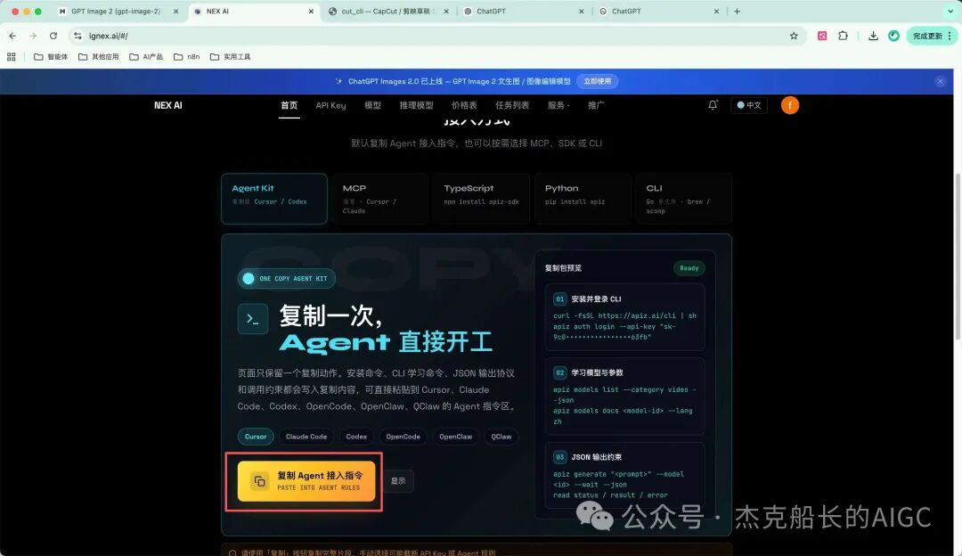
Task: Switch to the first ChatGPT browser tab
Action: (x=523, y=11)
